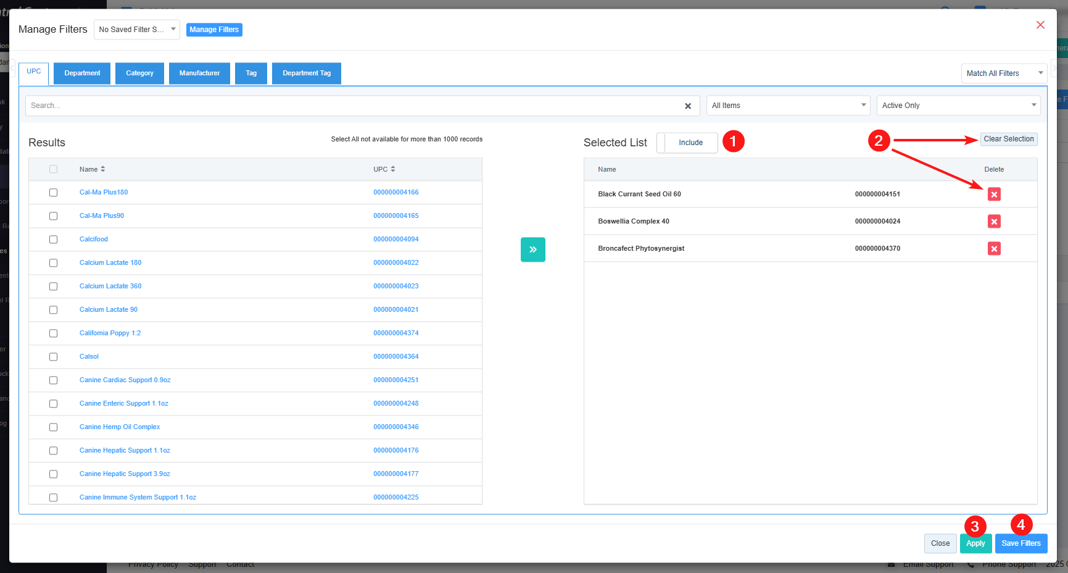Screen dimensions: 1068x573
Task: Click the Apply button
Action: coord(975,543)
